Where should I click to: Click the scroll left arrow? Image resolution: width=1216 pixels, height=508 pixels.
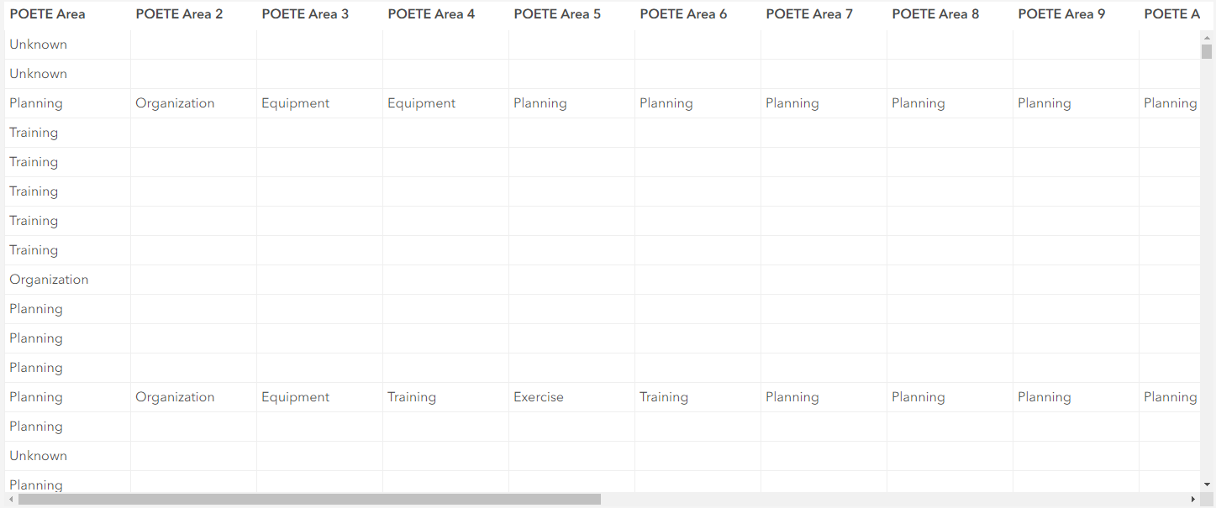click(x=10, y=500)
